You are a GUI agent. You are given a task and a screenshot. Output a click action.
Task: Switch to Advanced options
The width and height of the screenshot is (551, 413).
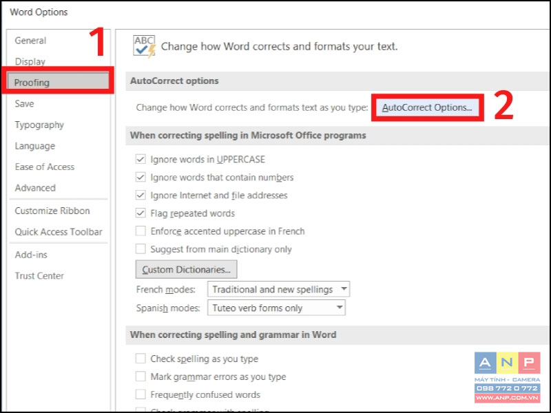(35, 188)
